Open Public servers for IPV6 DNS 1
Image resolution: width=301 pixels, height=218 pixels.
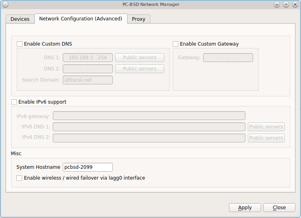pyautogui.click(x=266, y=127)
